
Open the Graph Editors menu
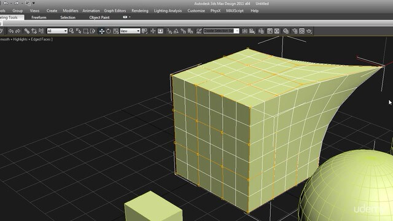pos(115,11)
